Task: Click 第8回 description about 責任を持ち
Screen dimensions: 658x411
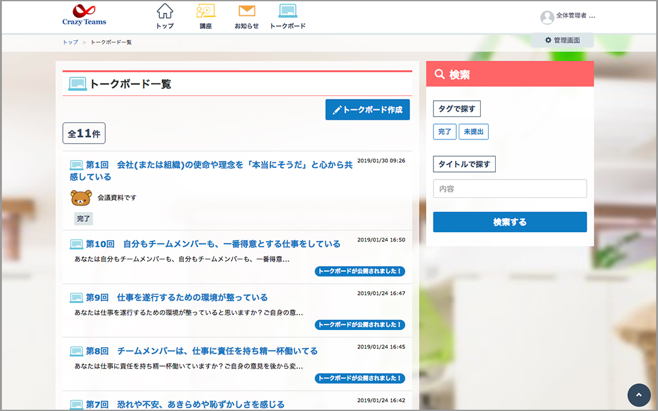Action: [188, 366]
